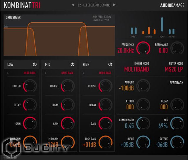
Task: Click the MID band DECAY knob
Action: pyautogui.click(x=68, y=105)
